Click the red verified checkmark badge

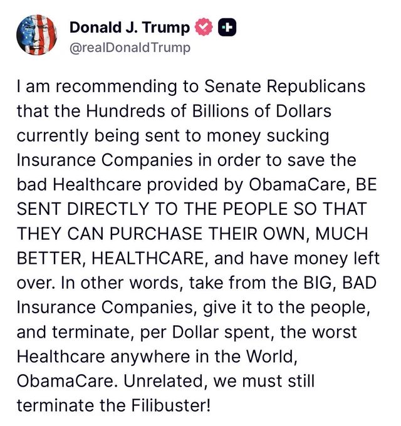pyautogui.click(x=204, y=26)
